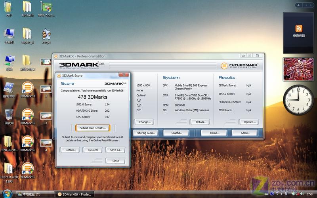Launch 3DMark05 shortcut on desktop

click(28, 117)
